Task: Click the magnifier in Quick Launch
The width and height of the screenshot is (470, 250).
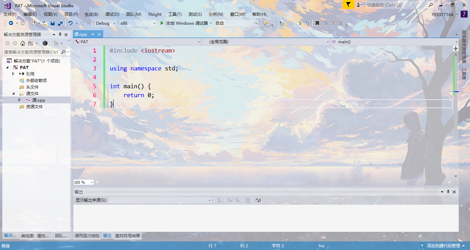Action: (431, 5)
